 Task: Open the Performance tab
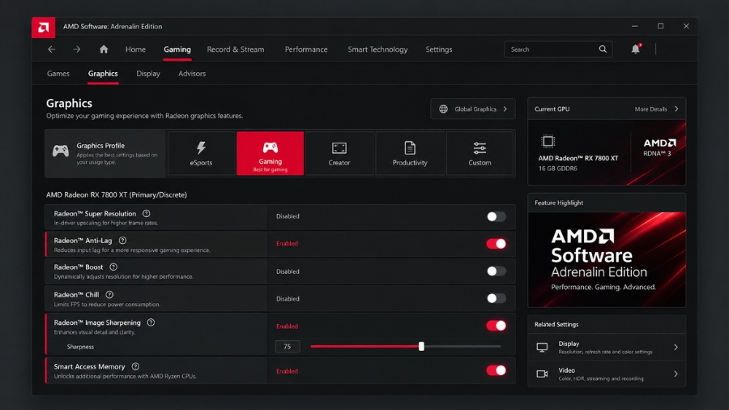[x=306, y=49]
